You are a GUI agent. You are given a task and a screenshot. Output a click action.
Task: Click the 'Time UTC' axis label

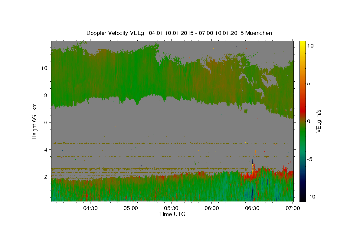[x=172, y=214]
